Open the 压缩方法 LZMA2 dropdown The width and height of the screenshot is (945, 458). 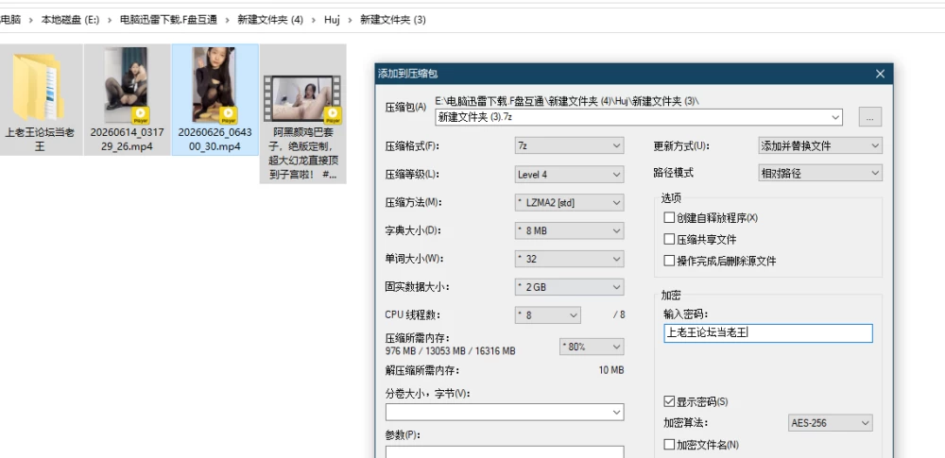(x=569, y=202)
